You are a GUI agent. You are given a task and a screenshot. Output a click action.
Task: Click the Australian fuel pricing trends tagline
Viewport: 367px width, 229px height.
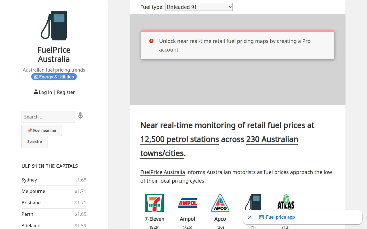pyautogui.click(x=54, y=70)
